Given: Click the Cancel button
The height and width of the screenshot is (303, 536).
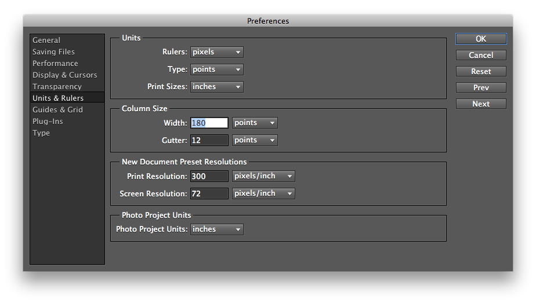Looking at the screenshot, I should coord(481,55).
